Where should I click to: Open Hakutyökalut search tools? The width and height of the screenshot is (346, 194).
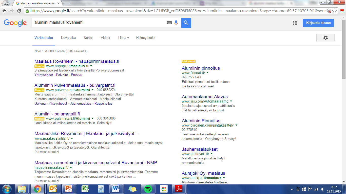[146, 38]
